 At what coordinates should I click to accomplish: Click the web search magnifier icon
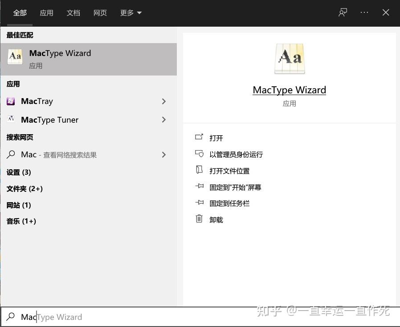(11, 155)
